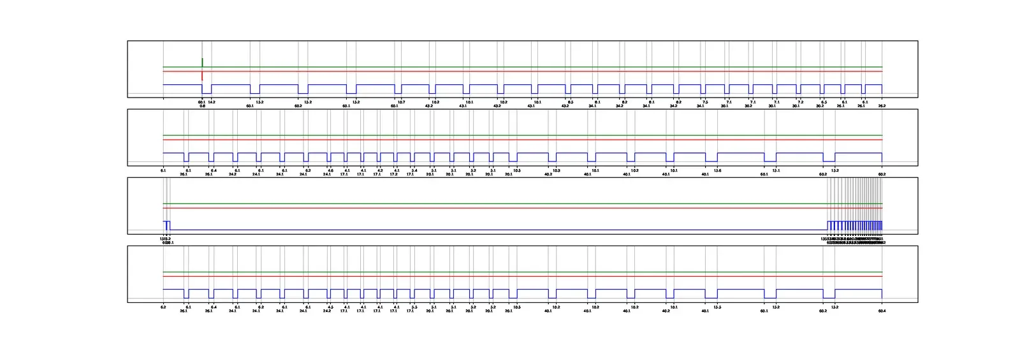Select the "7.2" tick label
This screenshot has height=340, width=1020.
pos(801,102)
